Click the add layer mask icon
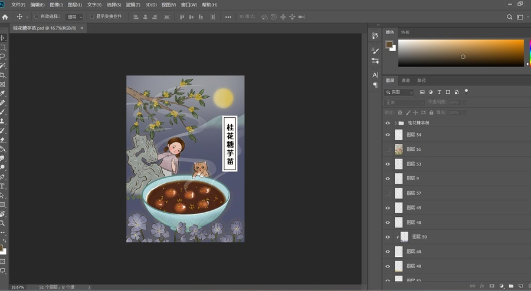This screenshot has height=291, width=531. 491,286
